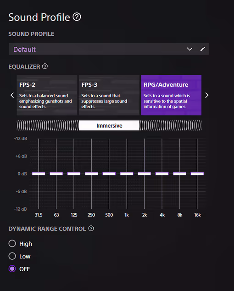Click the 31.5 Hz band slider handle
The height and width of the screenshot is (291, 234).
(39, 173)
